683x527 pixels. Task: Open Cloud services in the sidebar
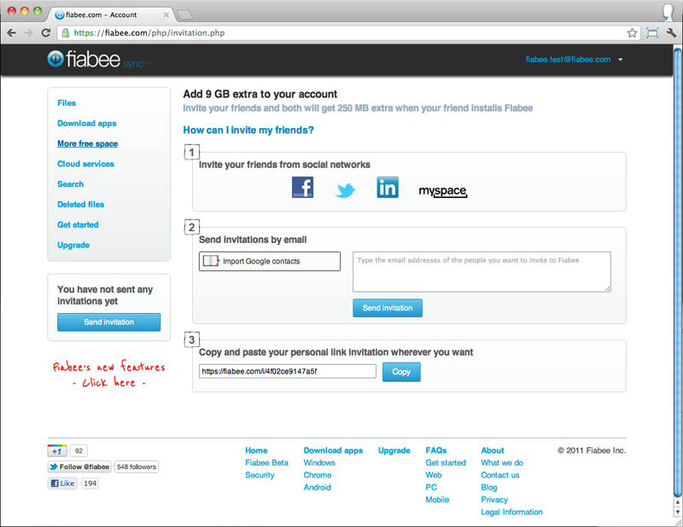click(86, 164)
